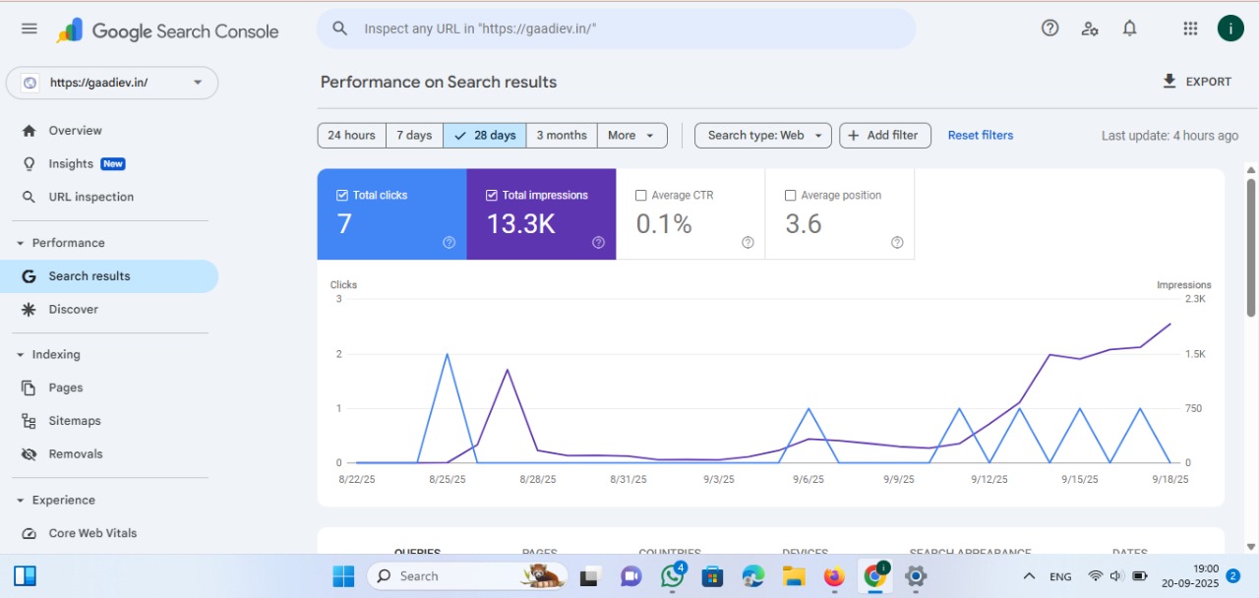The image size is (1259, 598).
Task: Open the notifications bell
Action: tap(1129, 29)
